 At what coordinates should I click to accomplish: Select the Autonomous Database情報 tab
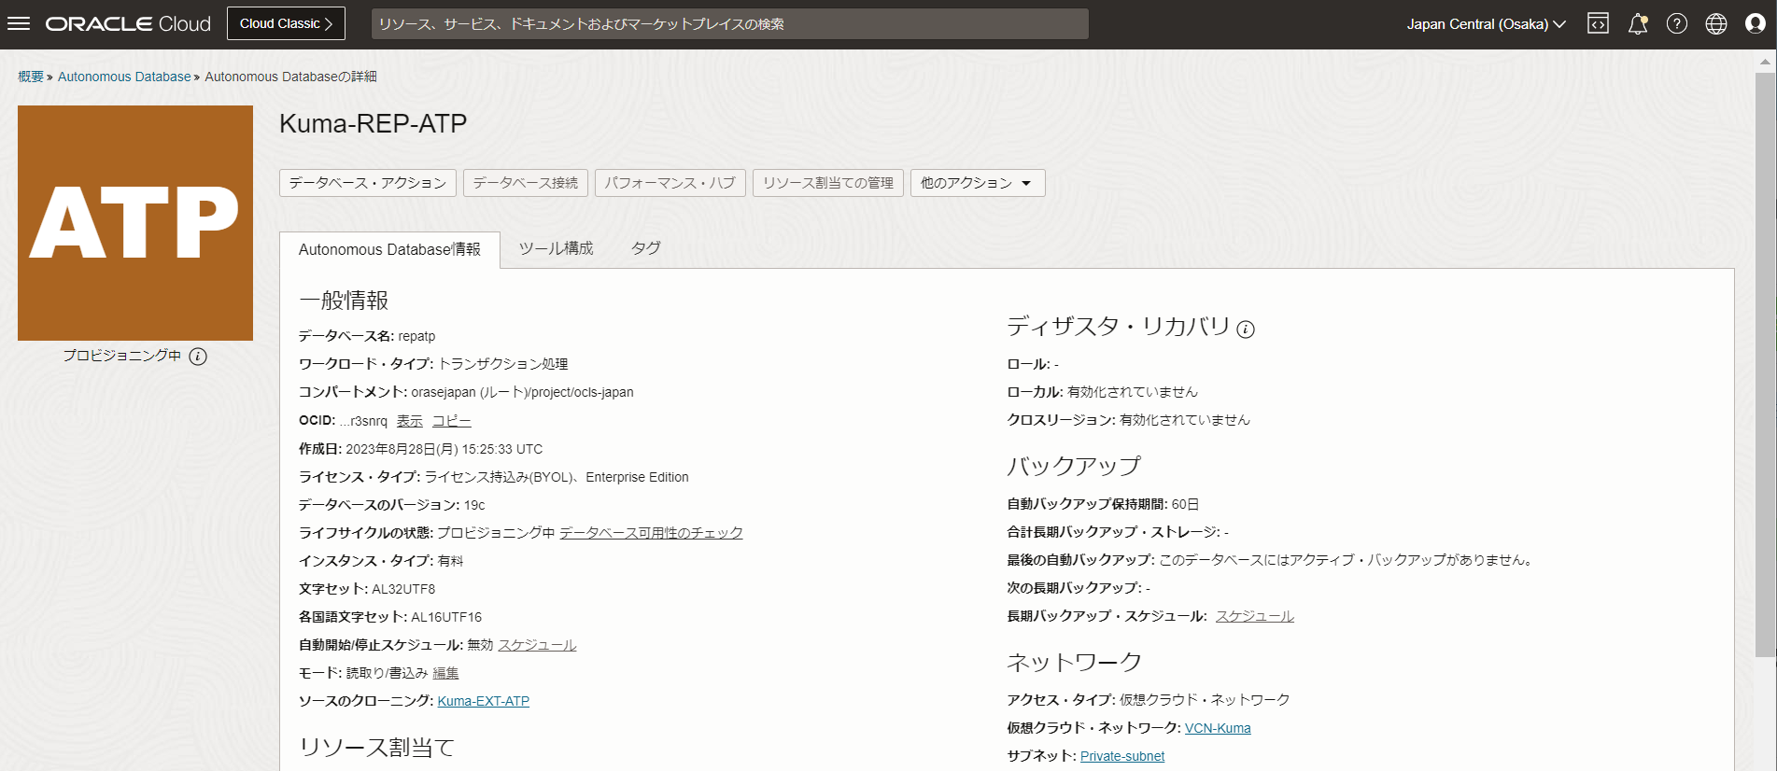coord(389,249)
